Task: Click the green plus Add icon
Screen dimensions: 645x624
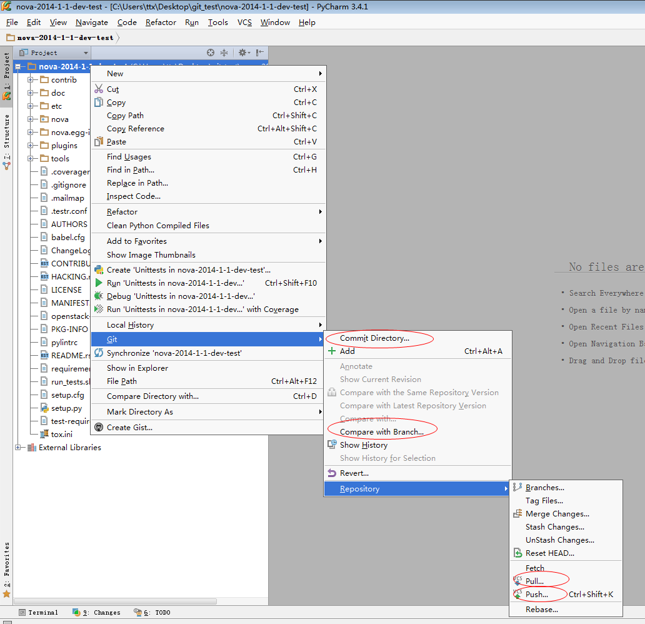Action: [332, 351]
